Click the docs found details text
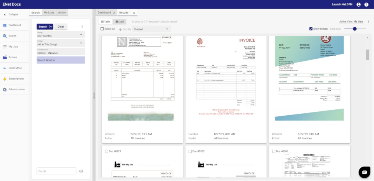The width and height of the screenshot is (374, 181). [x=154, y=22]
